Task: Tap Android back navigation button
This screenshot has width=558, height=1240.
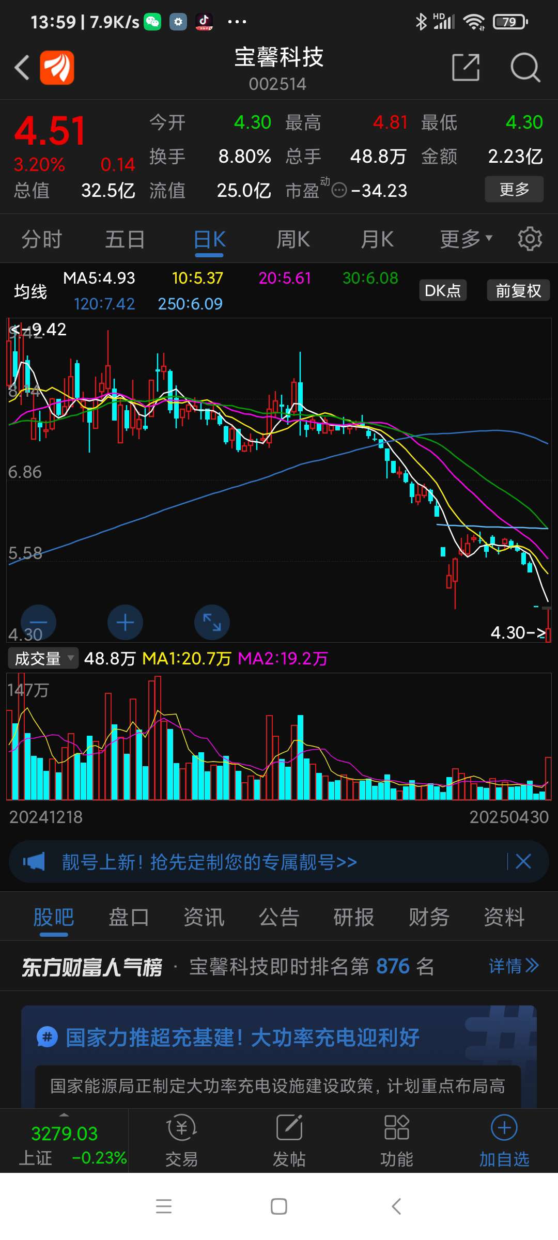Action: point(396,1206)
